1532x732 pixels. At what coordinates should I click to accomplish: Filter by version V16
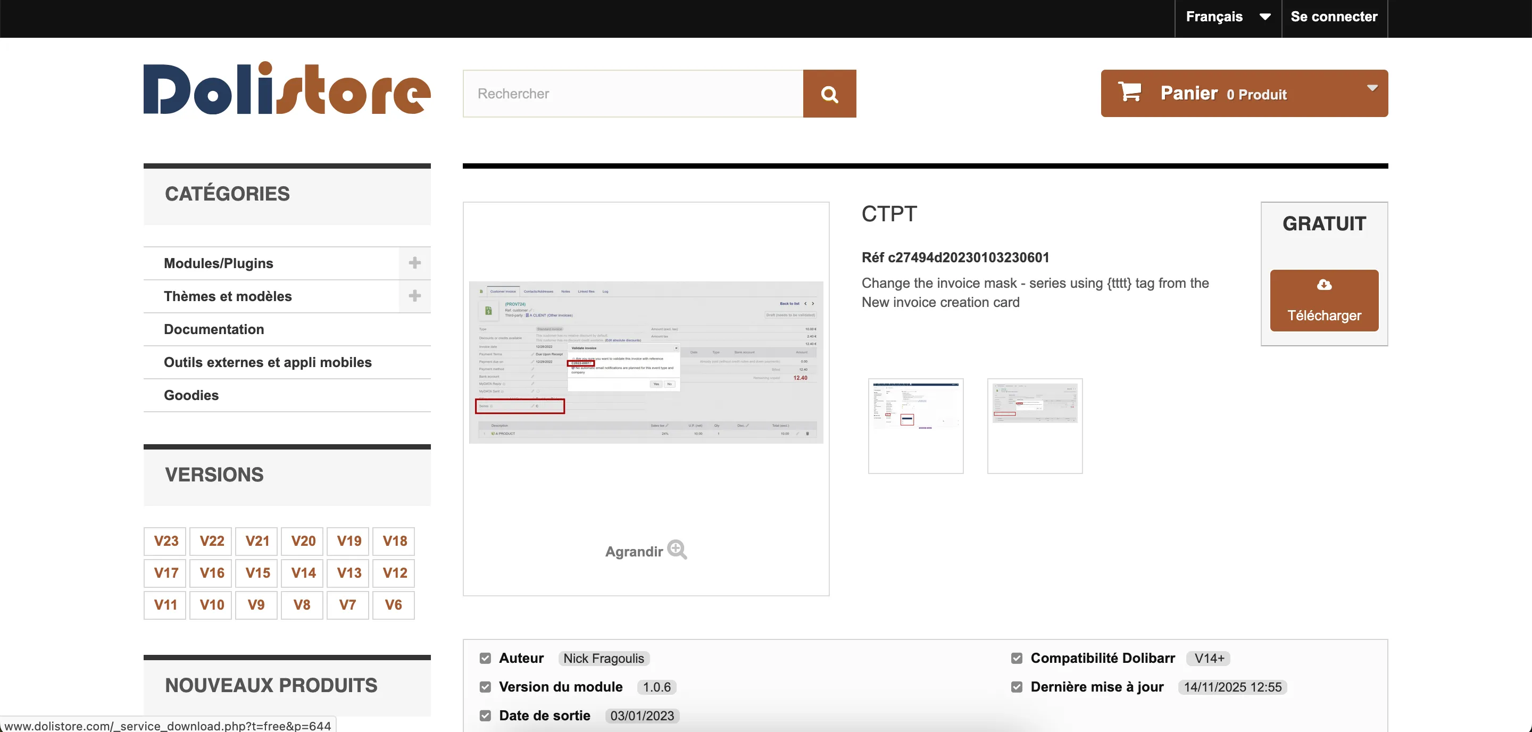click(x=211, y=573)
